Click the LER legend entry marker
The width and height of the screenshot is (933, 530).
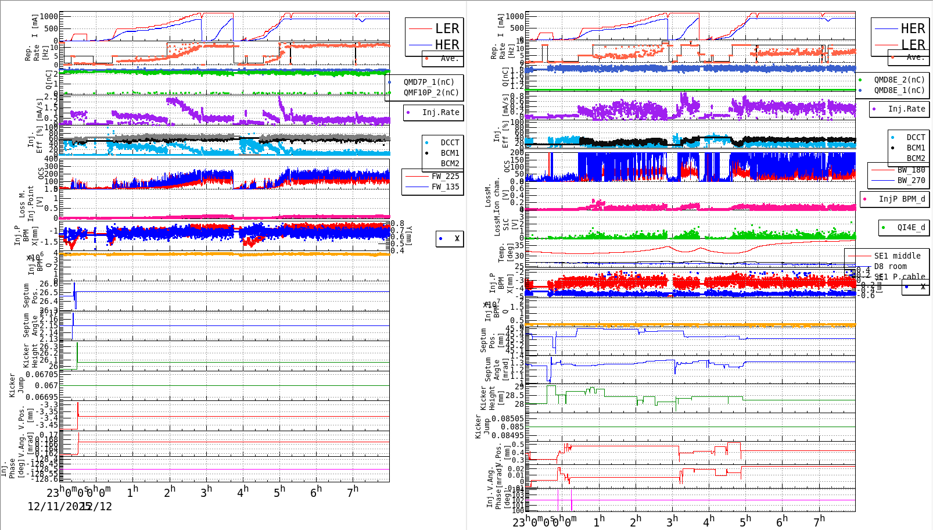click(x=421, y=28)
